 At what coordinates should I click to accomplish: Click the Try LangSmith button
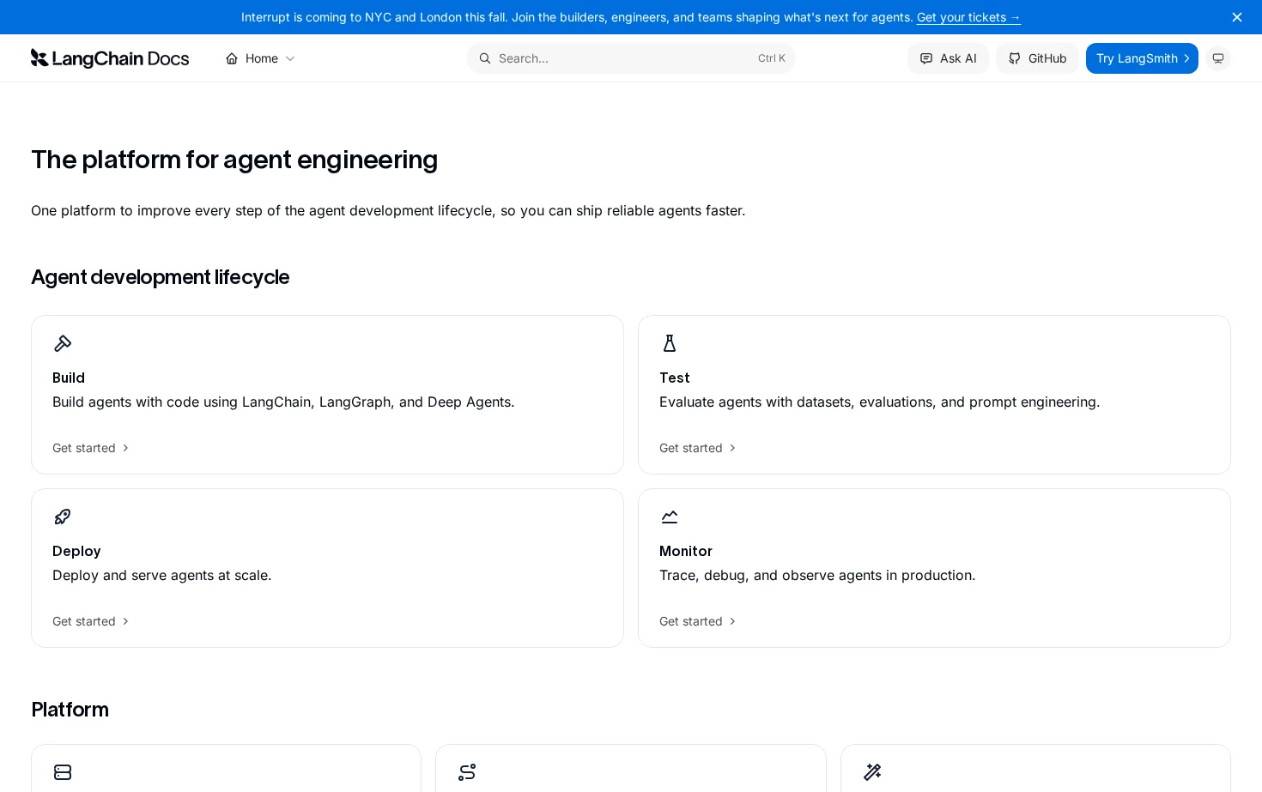pyautogui.click(x=1142, y=58)
